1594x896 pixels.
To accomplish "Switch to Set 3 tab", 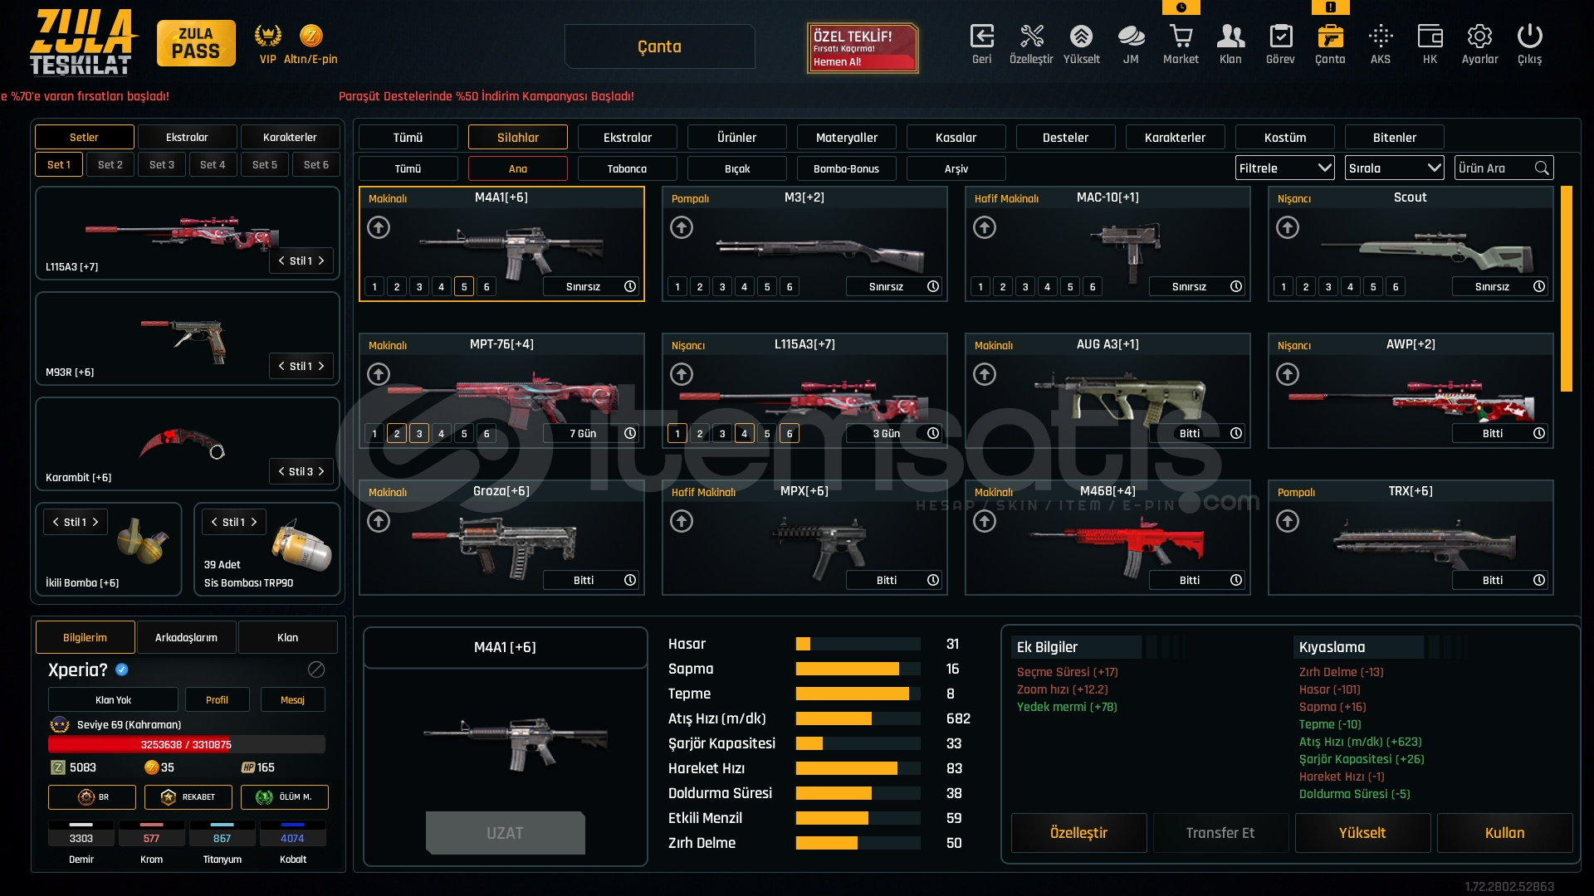I will pyautogui.click(x=162, y=165).
